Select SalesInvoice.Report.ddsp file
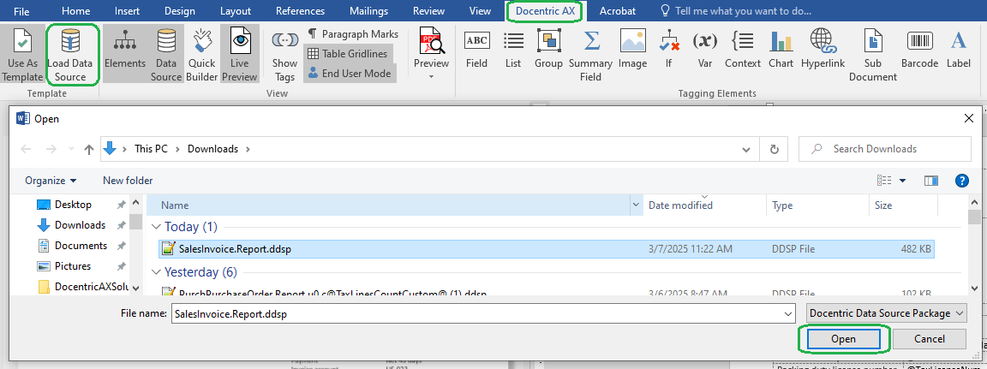The width and height of the screenshot is (987, 369). click(x=547, y=249)
